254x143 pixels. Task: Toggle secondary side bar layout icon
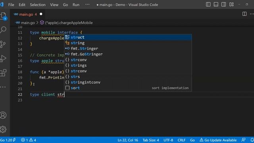[223, 4]
